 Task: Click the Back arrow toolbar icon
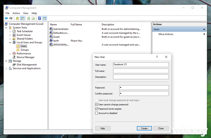[x=6, y=18]
